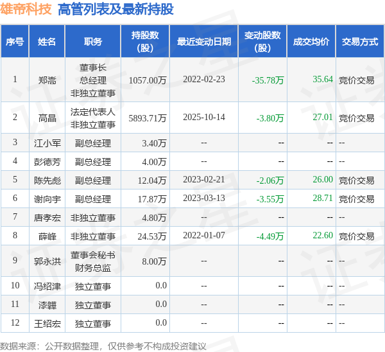Click 独立董事 in 王绍宏's row
Image resolution: width=385 pixels, height=352 pixels.
click(x=93, y=324)
